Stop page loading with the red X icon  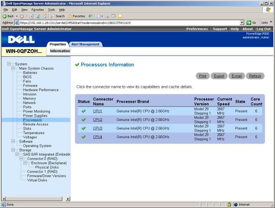tap(32, 16)
